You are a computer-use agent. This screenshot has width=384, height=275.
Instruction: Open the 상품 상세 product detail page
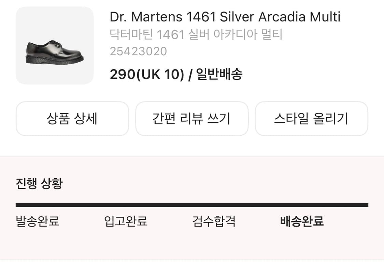(x=72, y=119)
